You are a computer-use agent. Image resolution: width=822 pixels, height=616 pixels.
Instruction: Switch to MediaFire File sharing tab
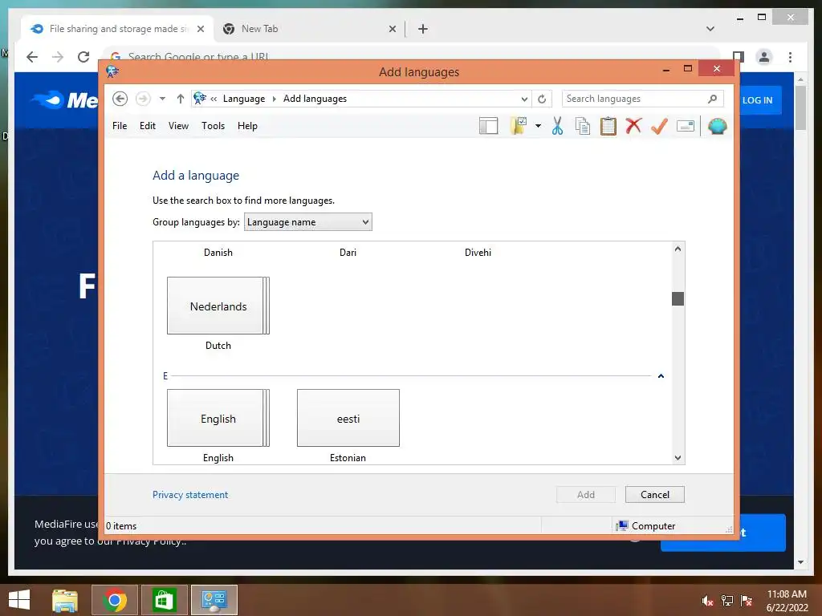(118, 29)
